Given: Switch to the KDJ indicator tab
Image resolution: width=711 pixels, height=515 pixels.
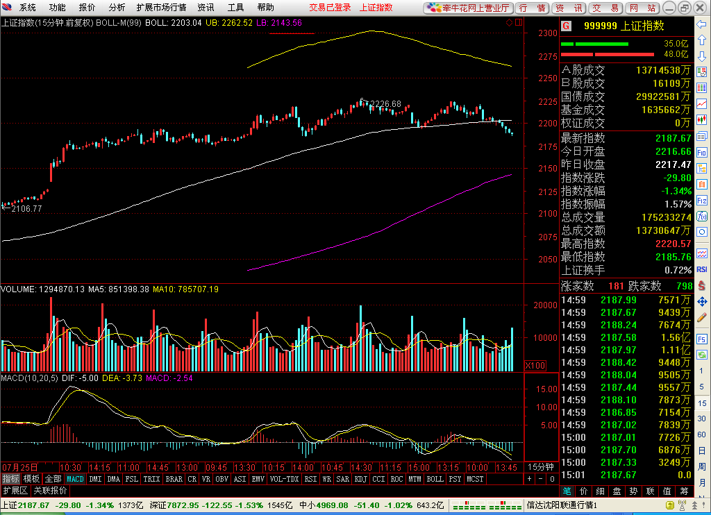Looking at the screenshot, I should click(x=361, y=479).
